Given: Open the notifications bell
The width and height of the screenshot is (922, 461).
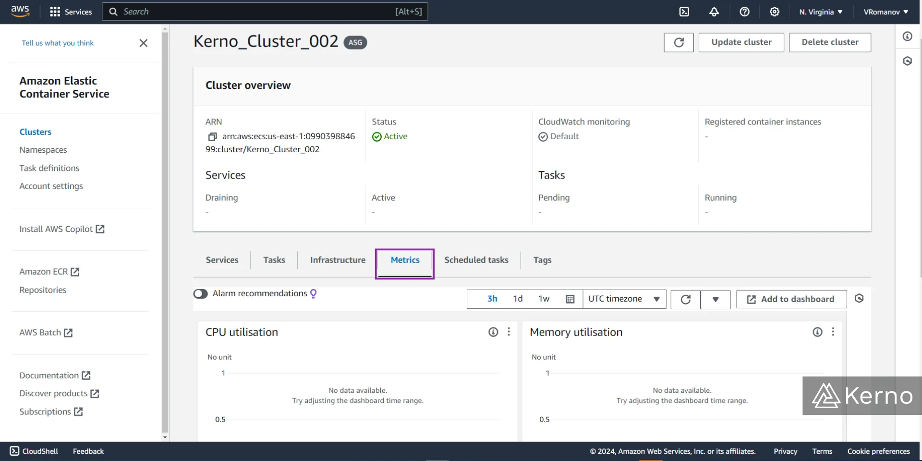Looking at the screenshot, I should click(x=714, y=12).
